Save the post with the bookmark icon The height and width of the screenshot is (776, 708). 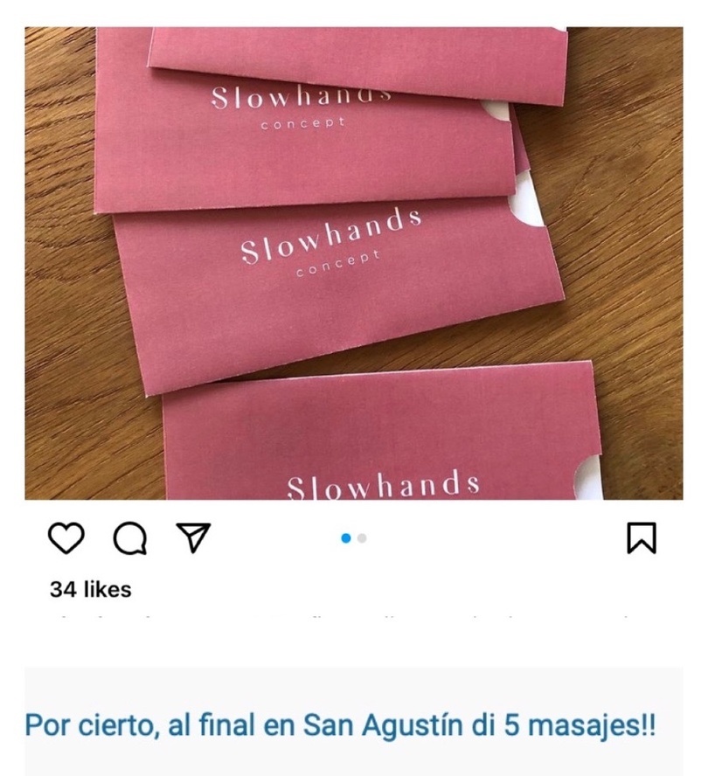point(642,537)
